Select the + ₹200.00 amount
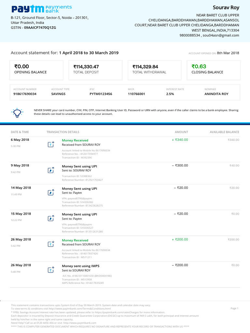250x333 pixels. point(180,239)
